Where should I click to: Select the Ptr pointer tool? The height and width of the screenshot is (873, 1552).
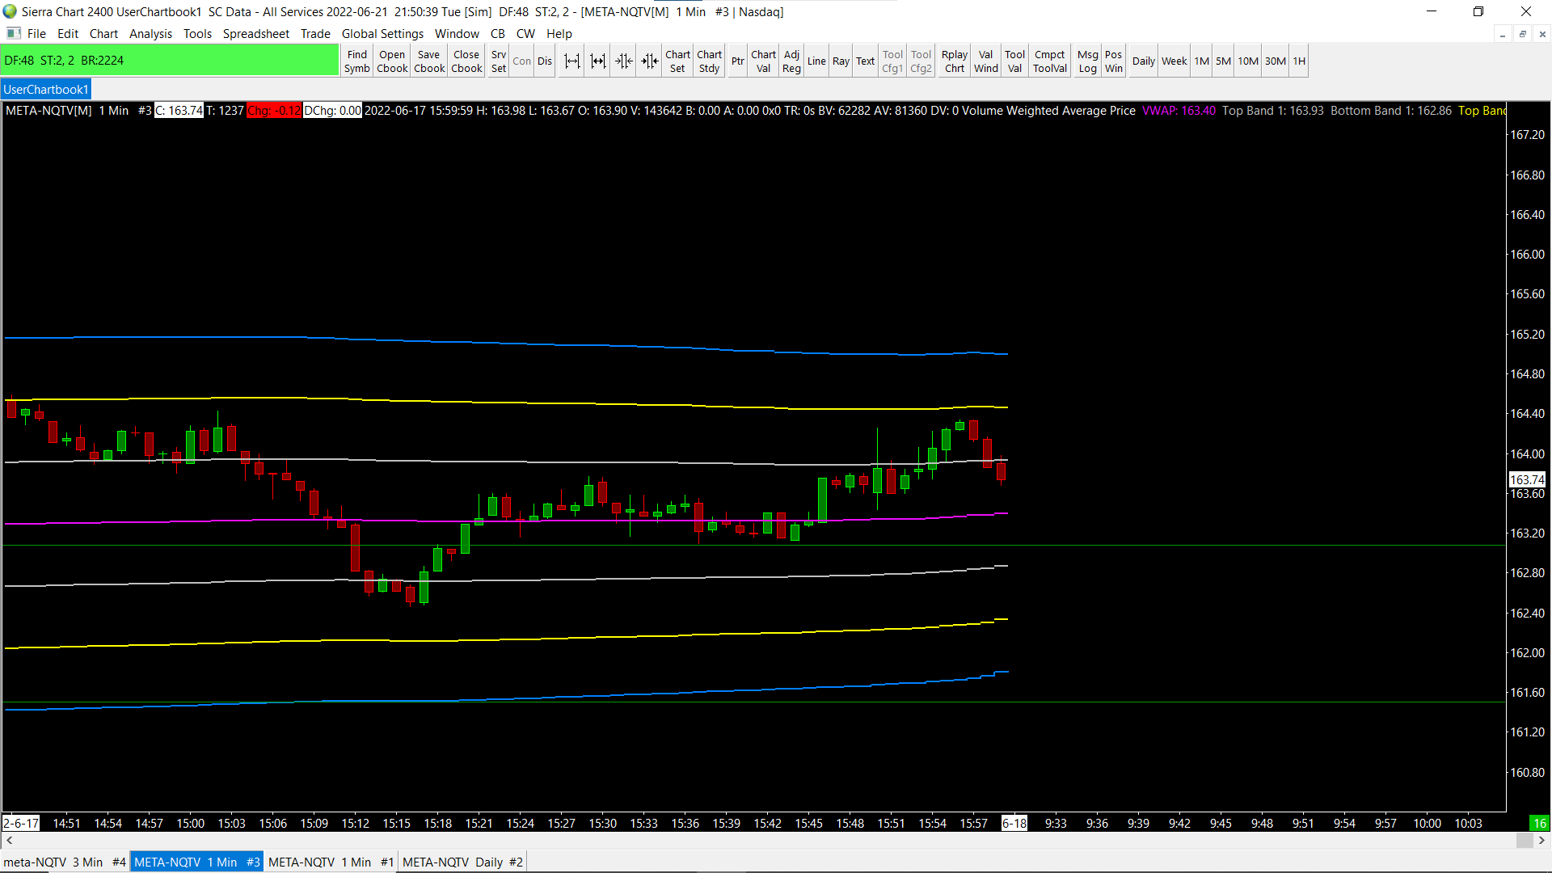coord(737,61)
